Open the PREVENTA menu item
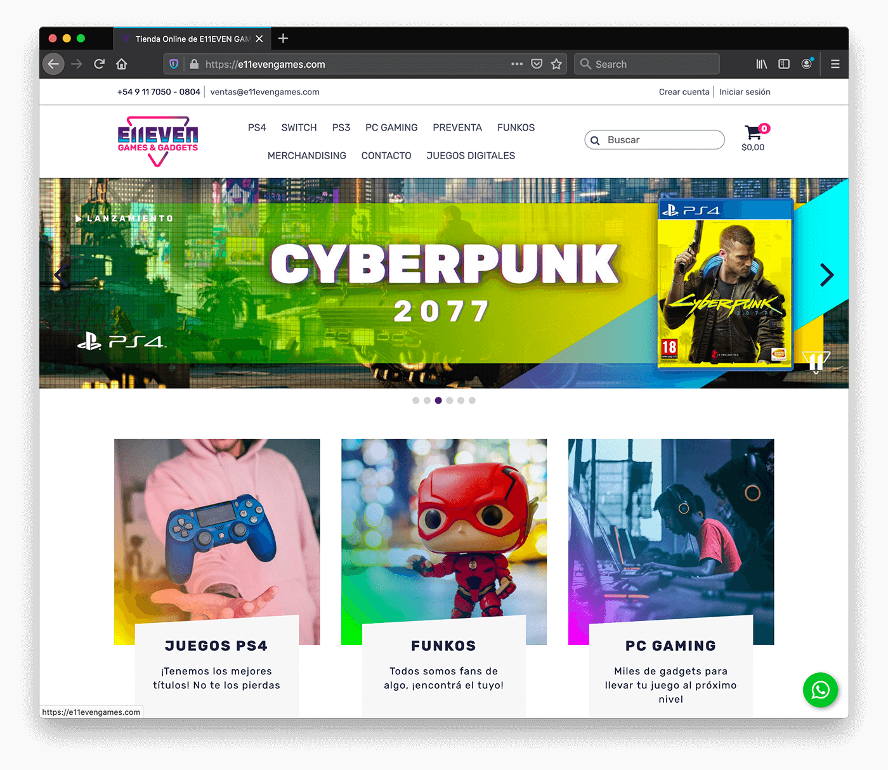This screenshot has width=888, height=770. 457,127
